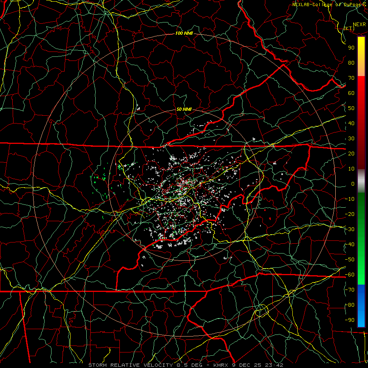Screen dimensions: 368x368
Task: Click the -80 scale value
Action: click(x=350, y=305)
